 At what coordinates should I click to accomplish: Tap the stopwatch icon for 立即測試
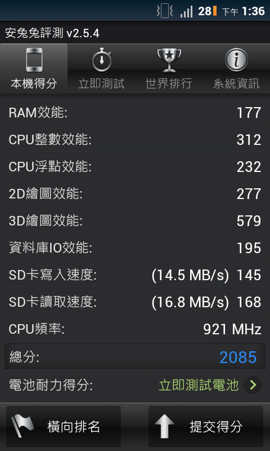pos(102,60)
